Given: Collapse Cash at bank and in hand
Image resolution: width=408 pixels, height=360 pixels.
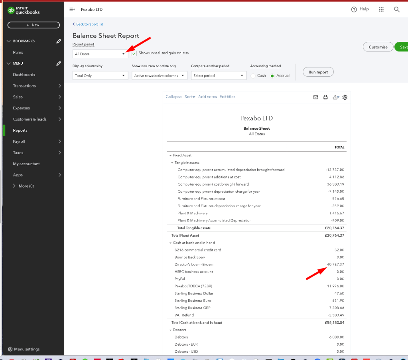Looking at the screenshot, I should click(170, 243).
